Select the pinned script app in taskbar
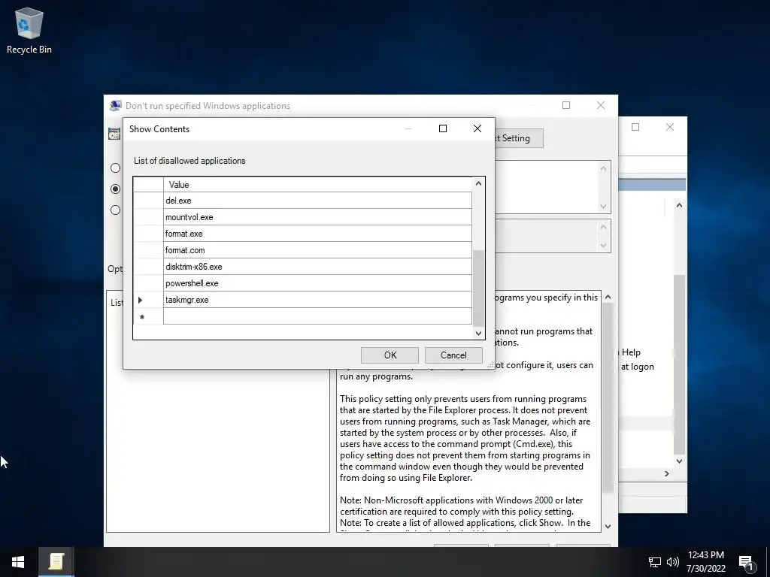 56,562
